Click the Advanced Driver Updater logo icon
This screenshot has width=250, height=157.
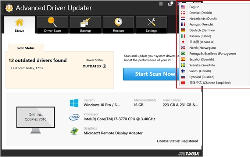[9, 8]
